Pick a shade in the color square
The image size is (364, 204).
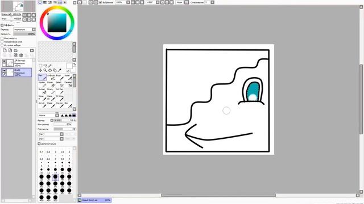[57, 23]
